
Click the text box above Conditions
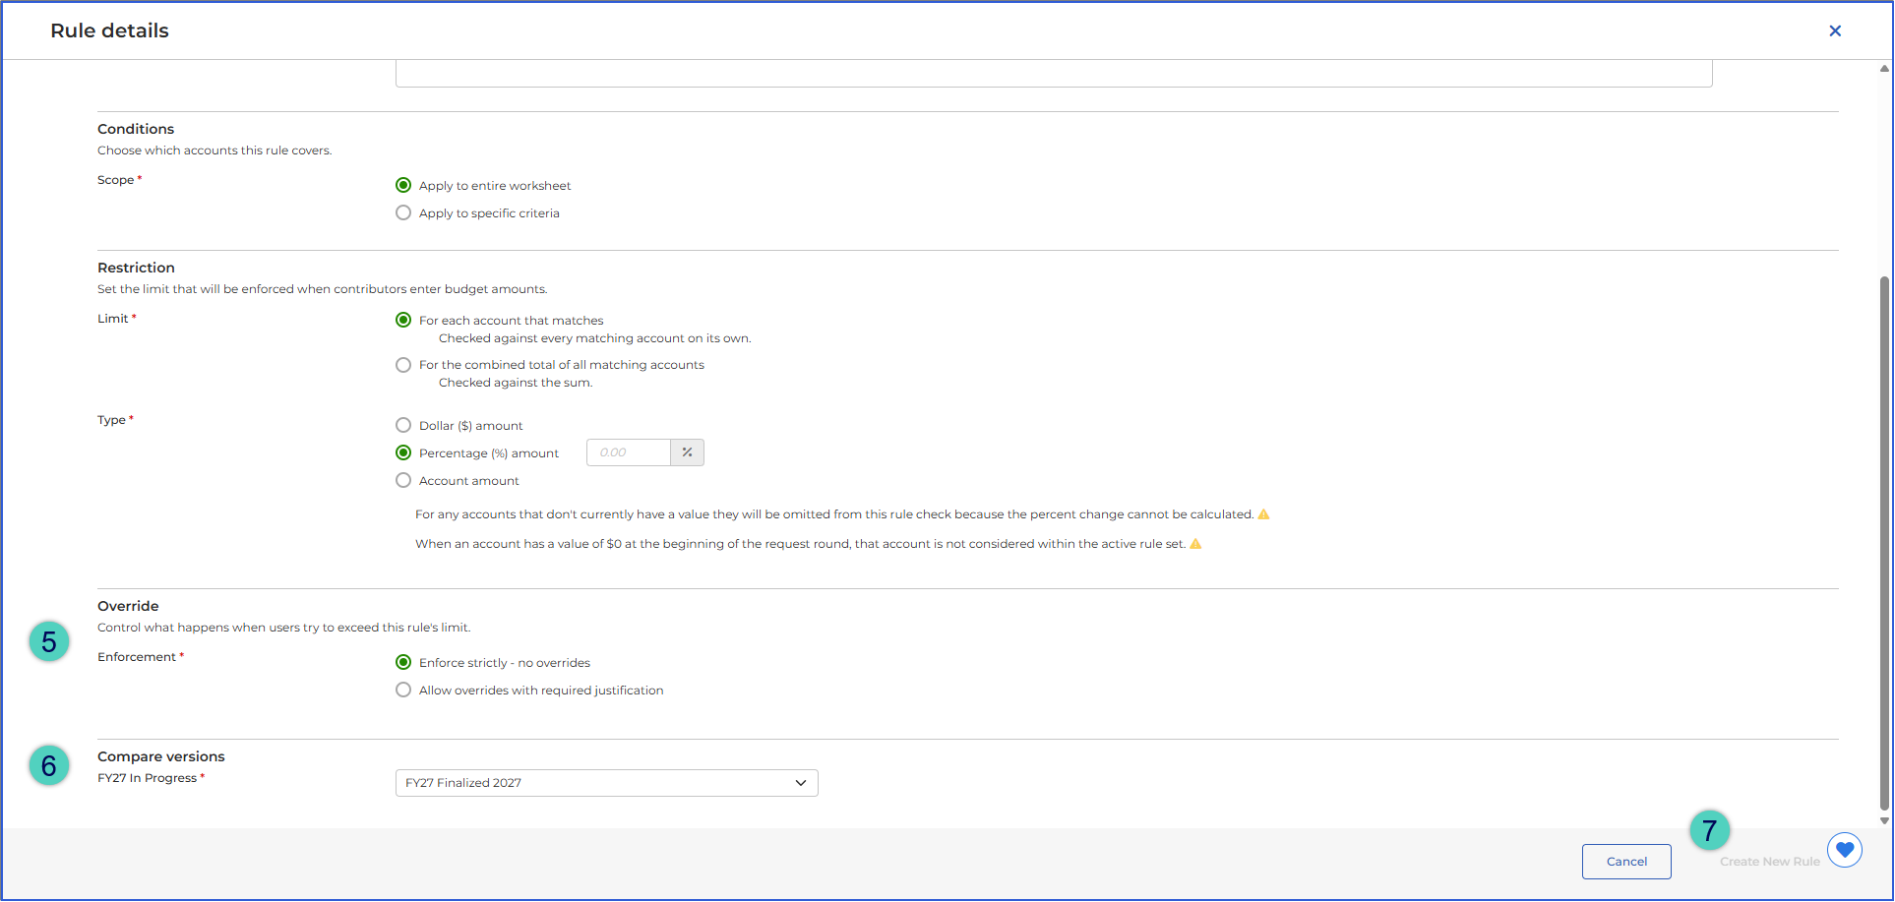tap(1054, 73)
